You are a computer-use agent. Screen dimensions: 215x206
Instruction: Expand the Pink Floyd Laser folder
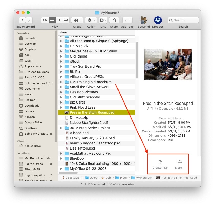coord(61,107)
